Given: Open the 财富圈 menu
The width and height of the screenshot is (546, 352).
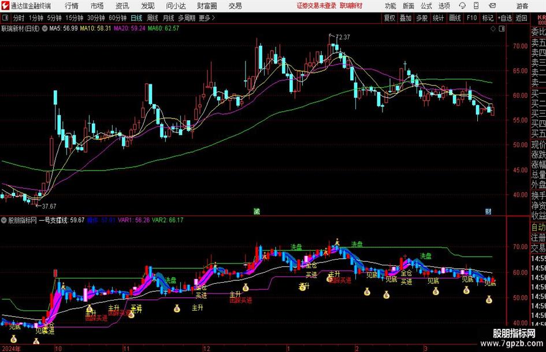Looking at the screenshot, I should [207, 6].
